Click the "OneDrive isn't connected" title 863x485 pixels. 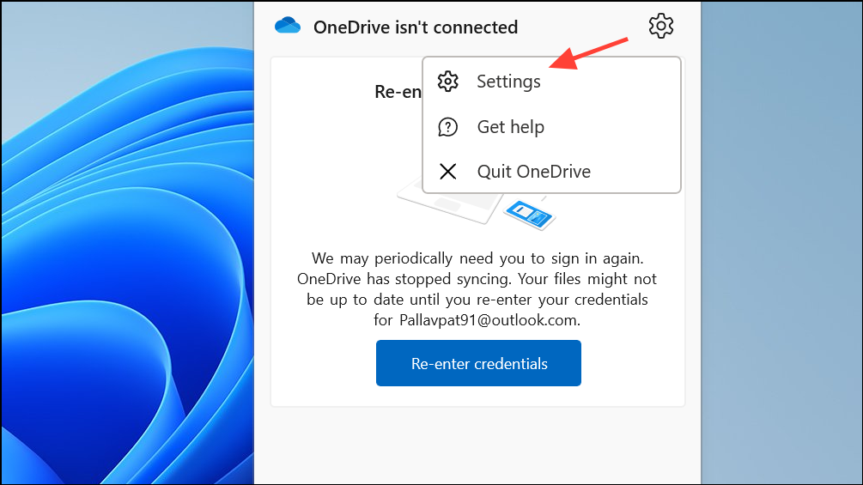point(416,27)
